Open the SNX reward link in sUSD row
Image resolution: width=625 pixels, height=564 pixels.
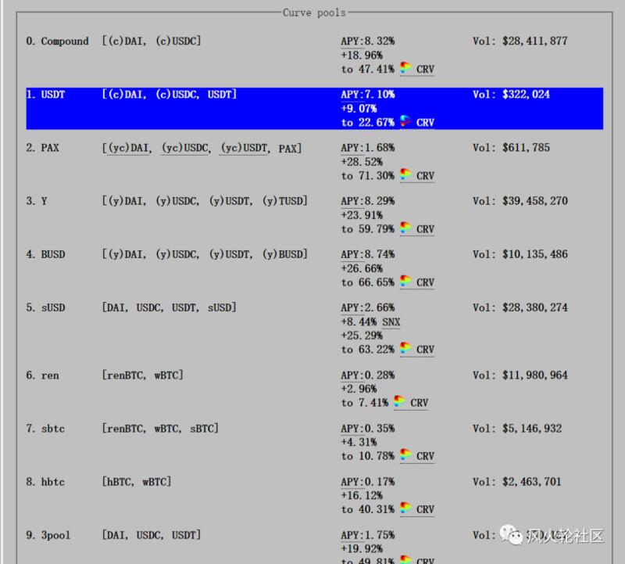coord(391,322)
